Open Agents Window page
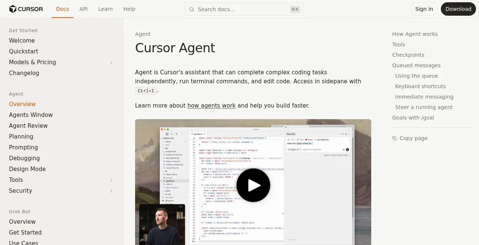479x245 pixels. click(31, 115)
